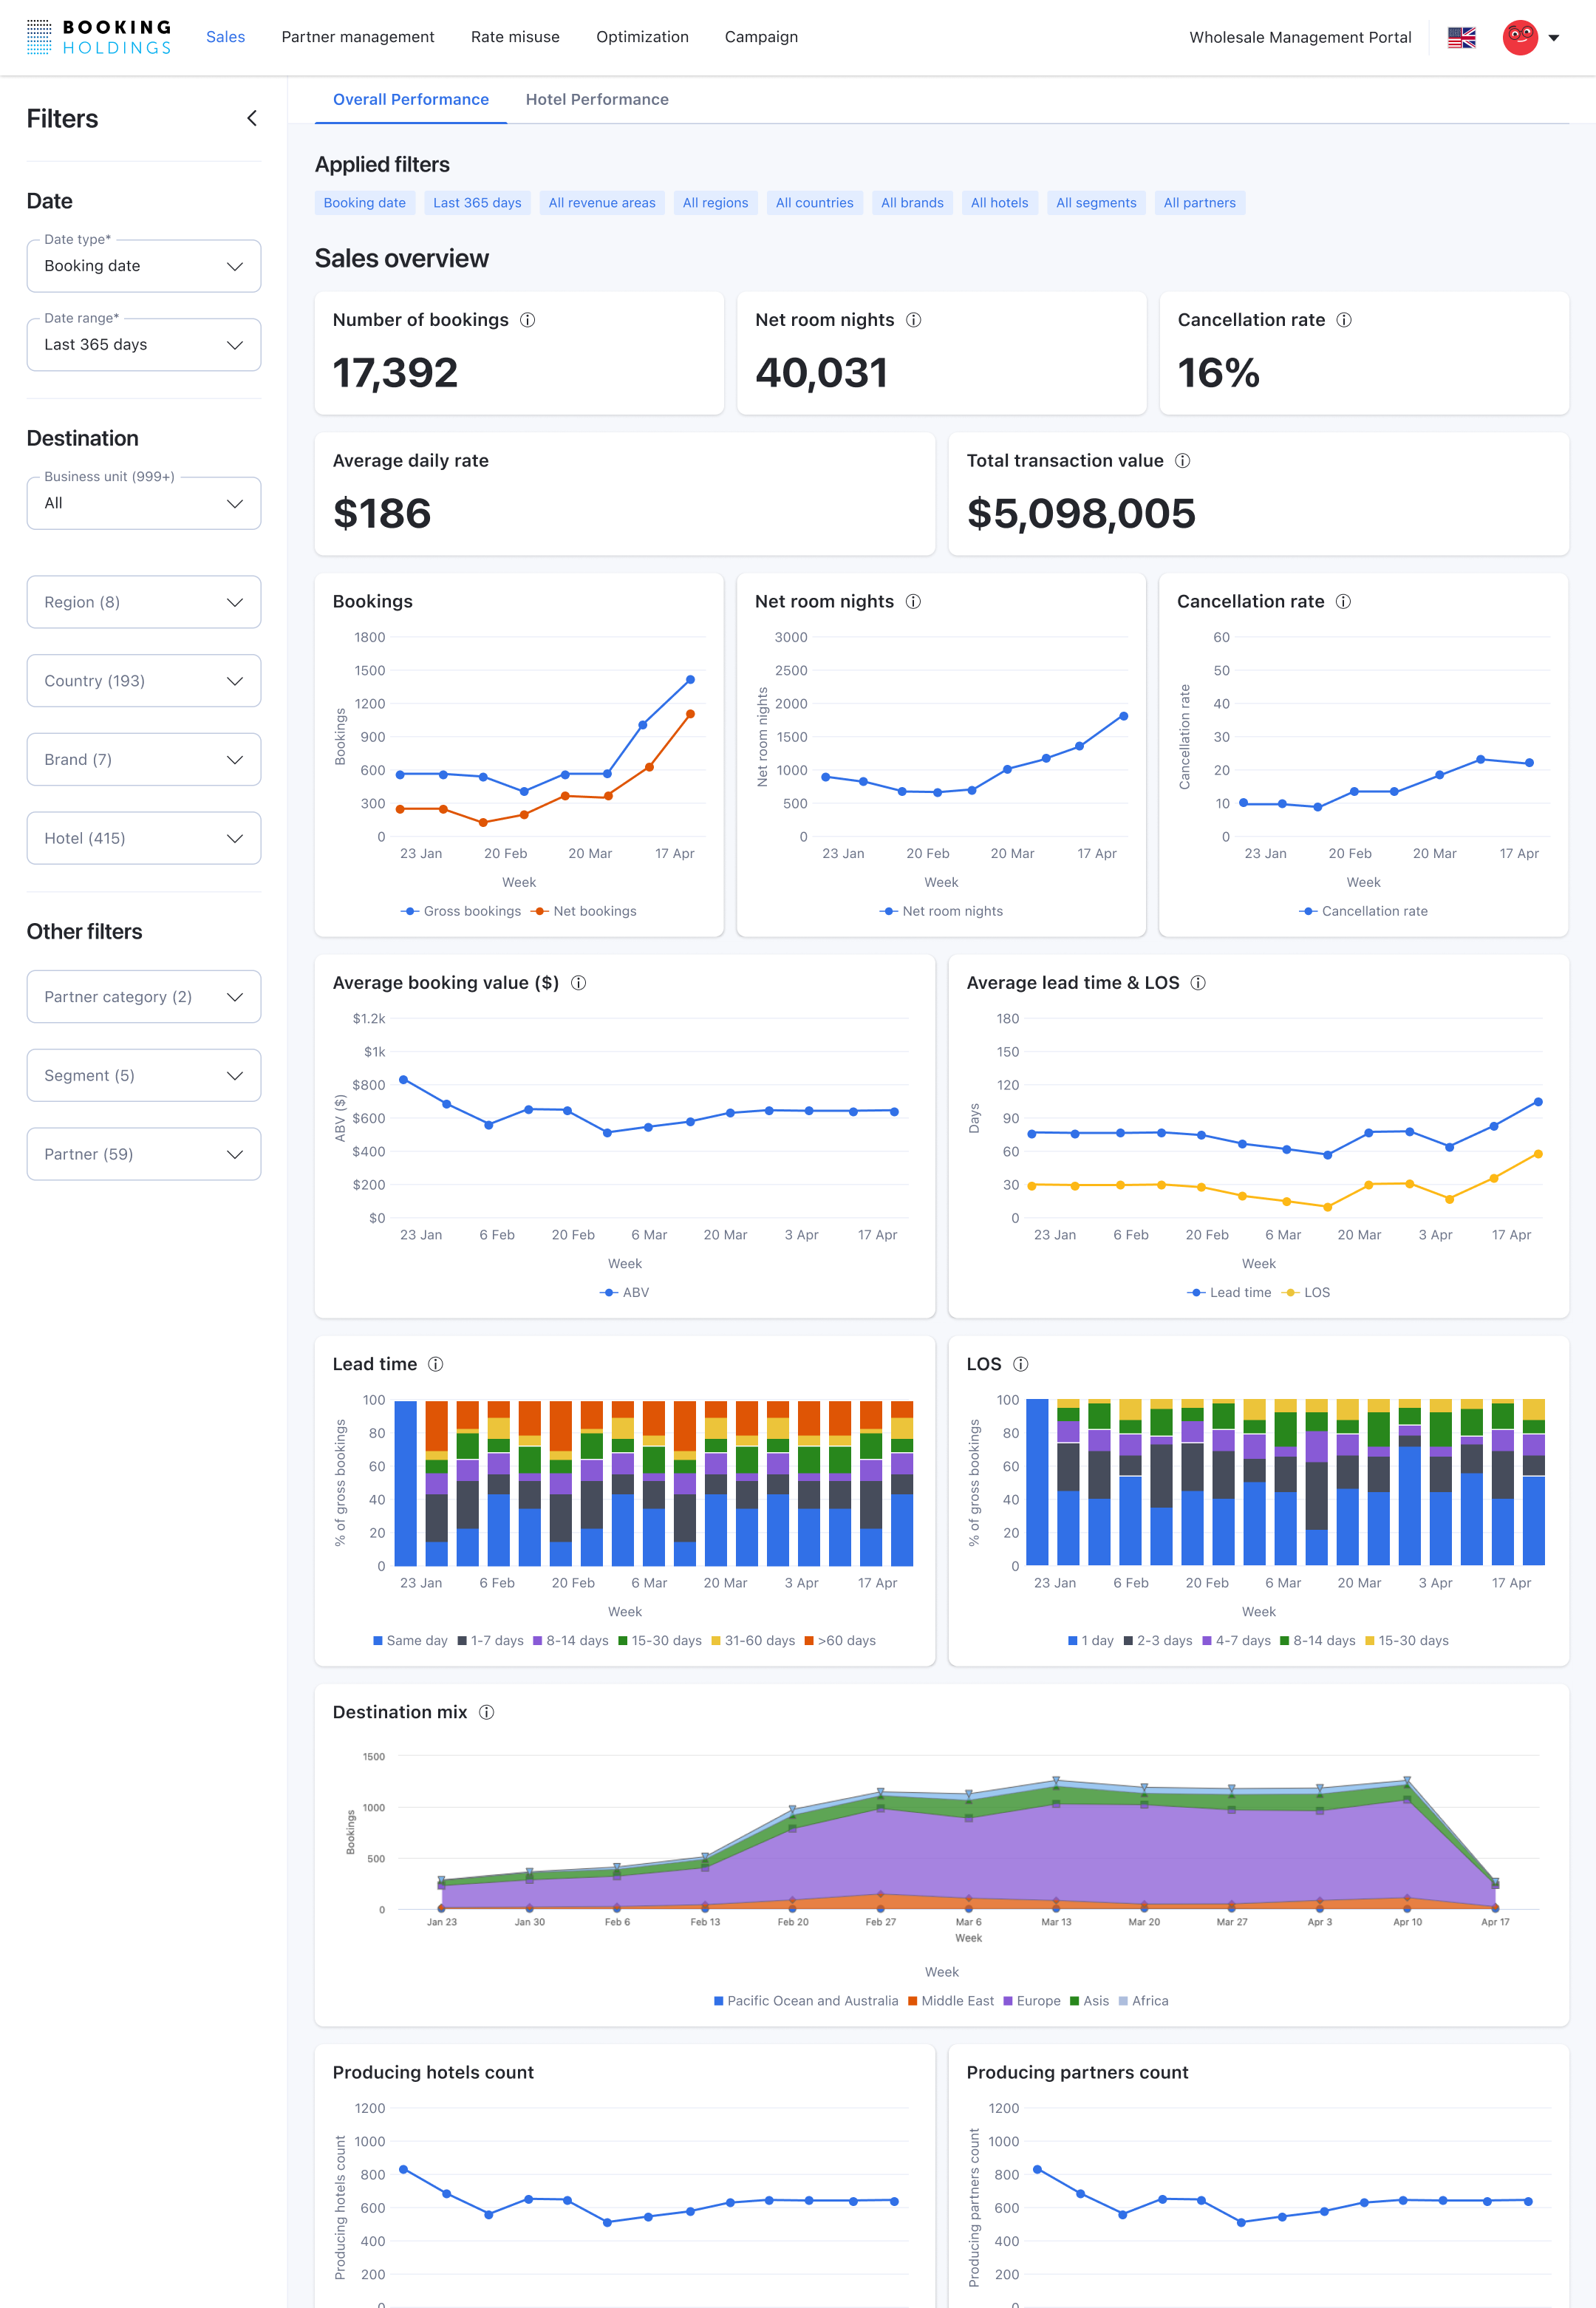The width and height of the screenshot is (1596, 2308).
Task: Open the Partner category (2) dropdown
Action: pyautogui.click(x=144, y=997)
